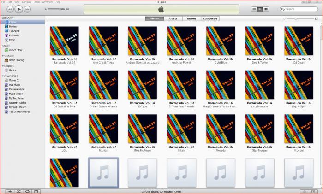
Task: Collapse the Shared section
Action: 2,56
